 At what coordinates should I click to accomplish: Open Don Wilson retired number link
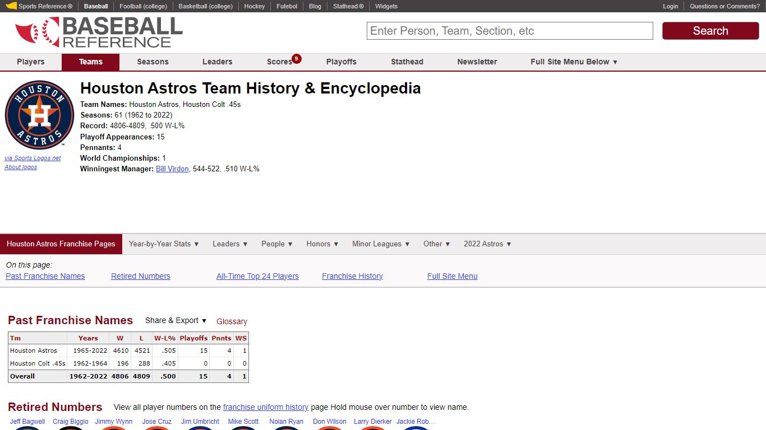330,422
